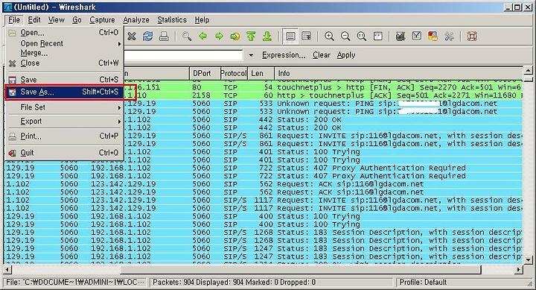
Task: Open the View menu
Action: (x=56, y=20)
